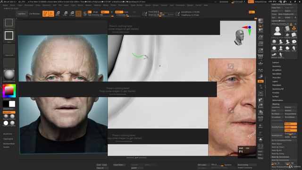Click the SwitchColor button
302x170 pixels.
point(8,109)
